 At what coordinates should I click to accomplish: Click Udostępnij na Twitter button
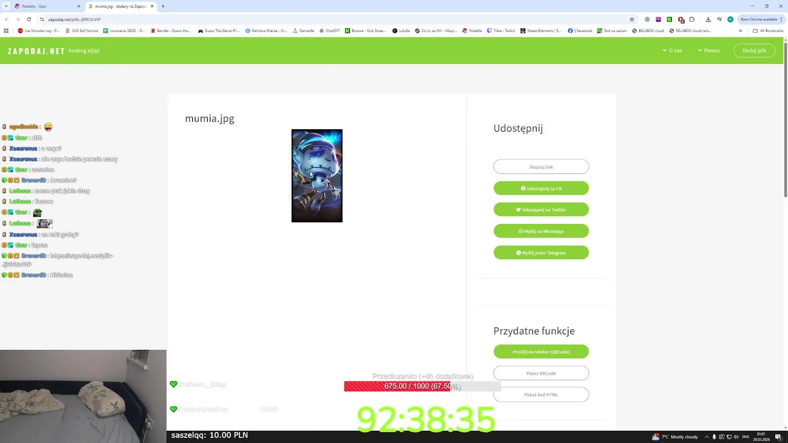541,210
